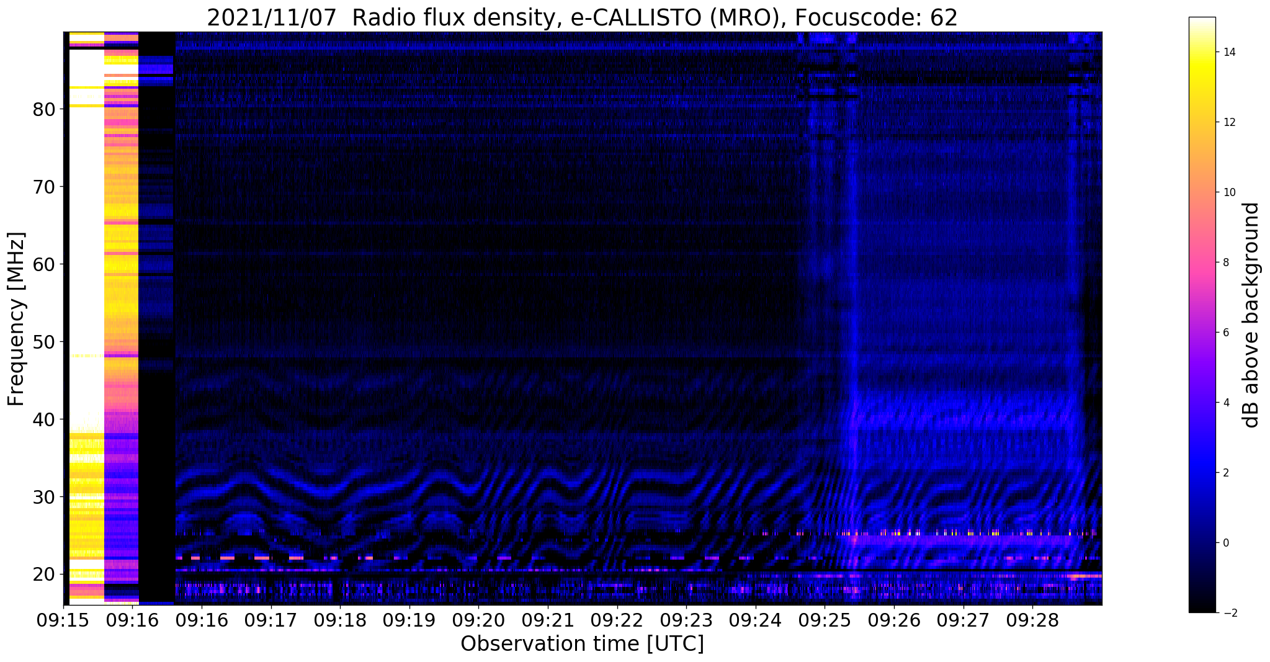Click the plot title mentioning e-CALLISTO (MRO)
Screen dimensions: 1270x662
pos(582,17)
